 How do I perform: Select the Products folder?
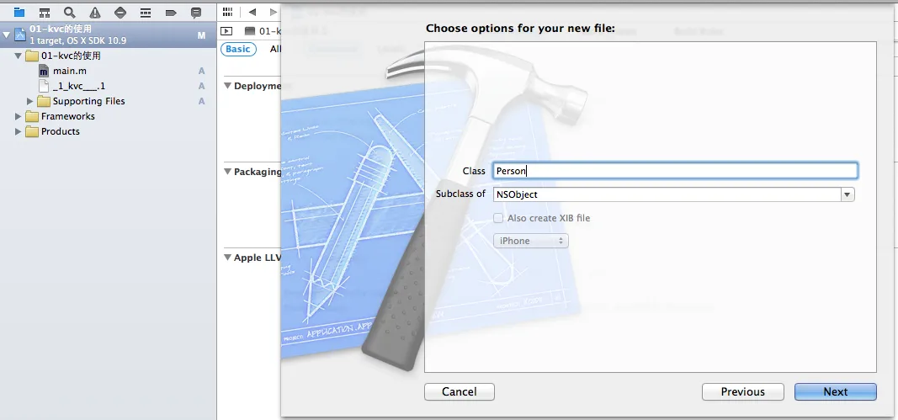tap(60, 132)
